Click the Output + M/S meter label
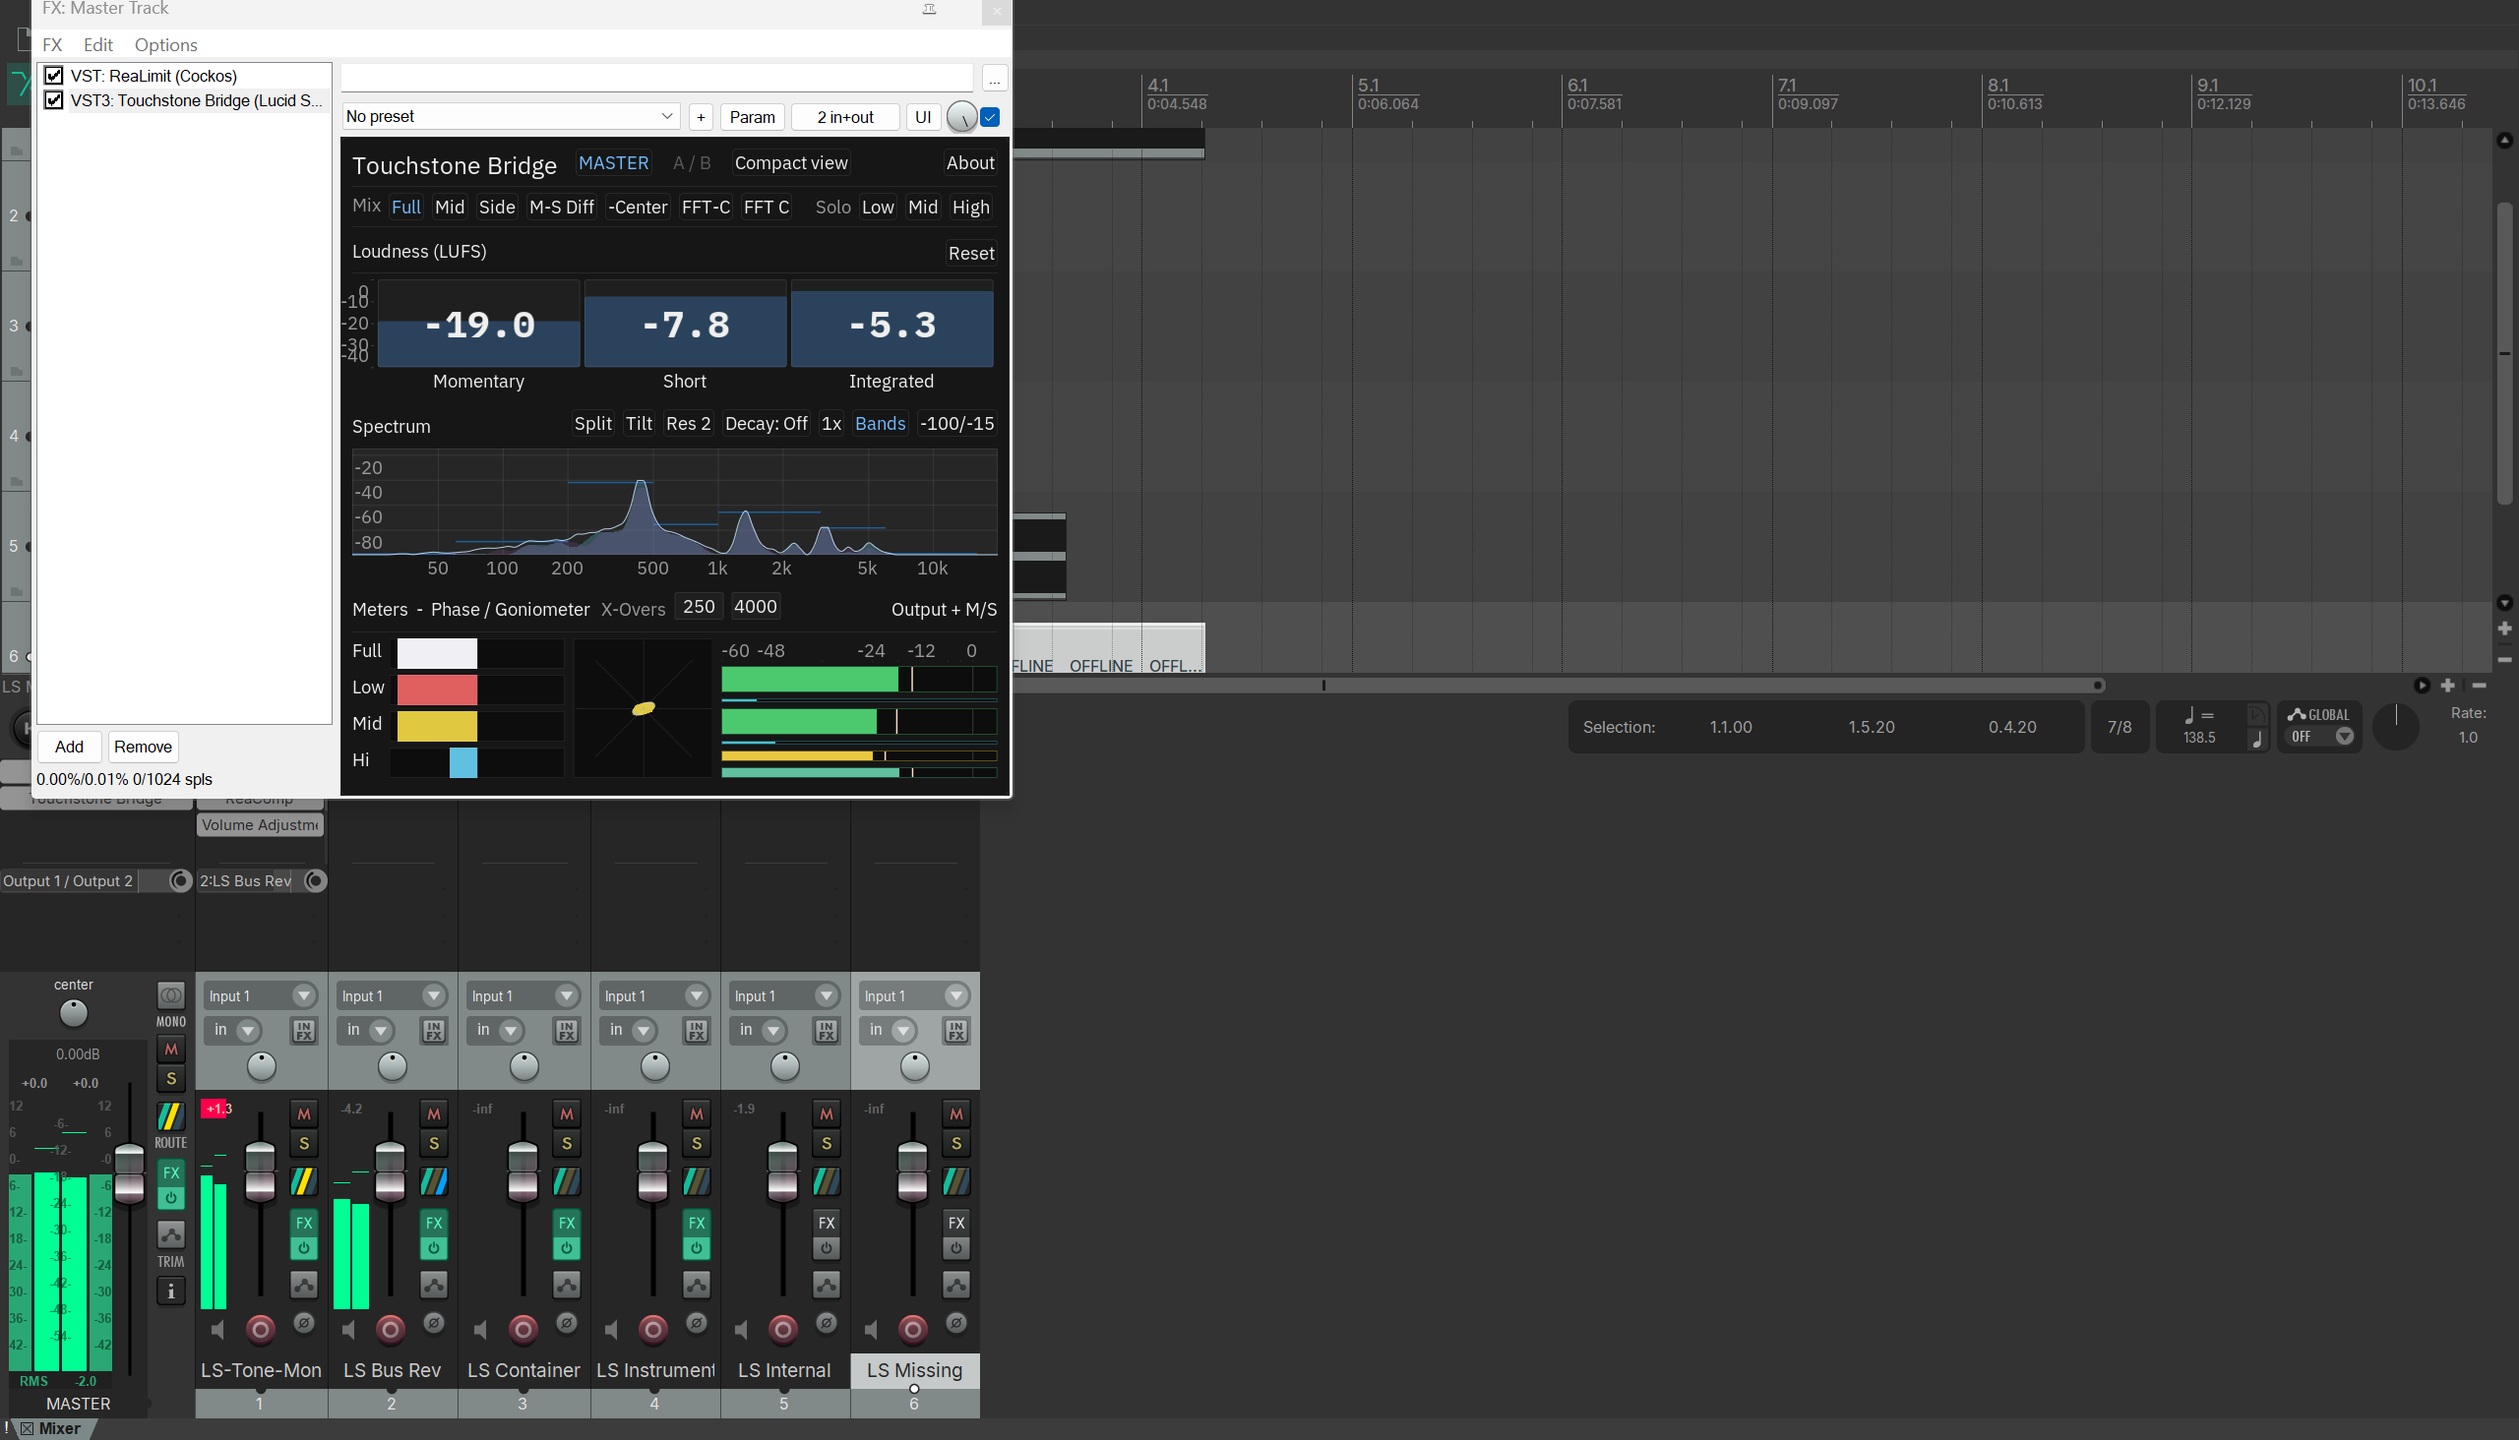This screenshot has height=1440, width=2519. click(x=944, y=610)
